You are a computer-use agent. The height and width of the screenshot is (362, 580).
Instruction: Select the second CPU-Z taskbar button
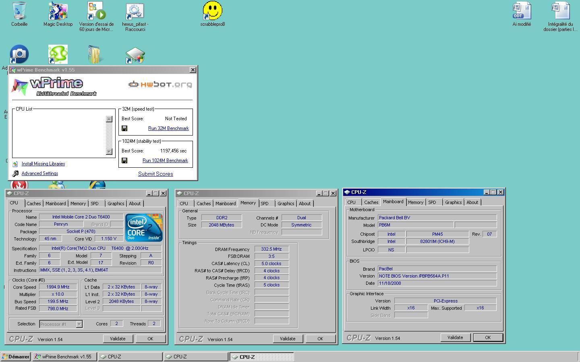pyautogui.click(x=196, y=357)
